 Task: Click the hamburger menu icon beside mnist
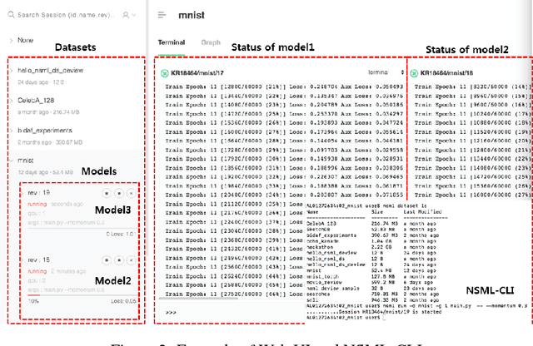(x=162, y=15)
